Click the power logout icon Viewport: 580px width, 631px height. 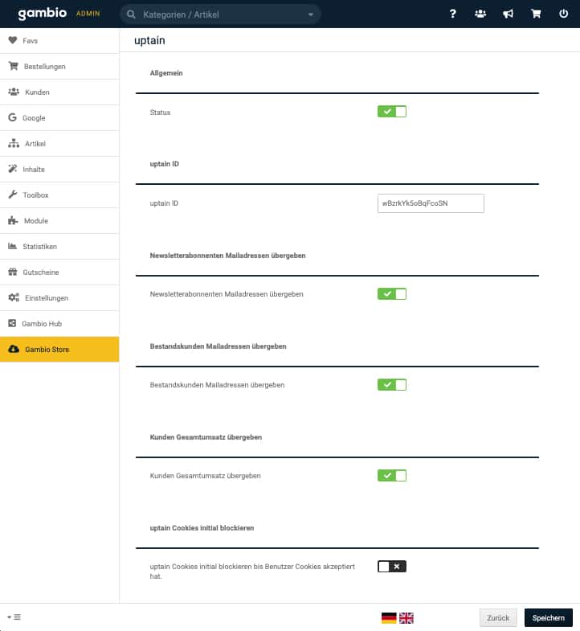[563, 14]
